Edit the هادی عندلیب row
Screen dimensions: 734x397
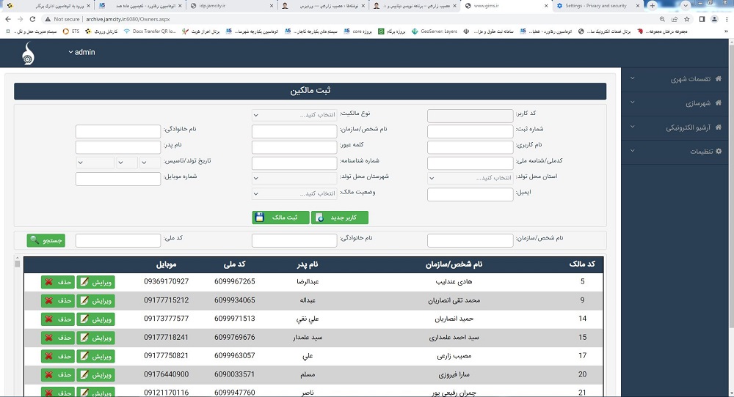click(x=95, y=282)
